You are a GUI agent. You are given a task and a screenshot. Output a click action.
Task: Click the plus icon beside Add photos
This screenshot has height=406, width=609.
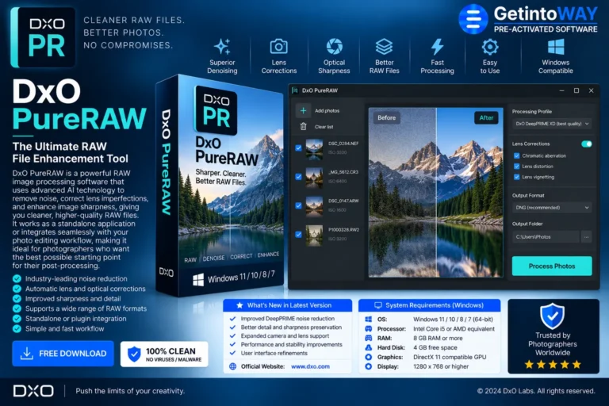point(303,111)
